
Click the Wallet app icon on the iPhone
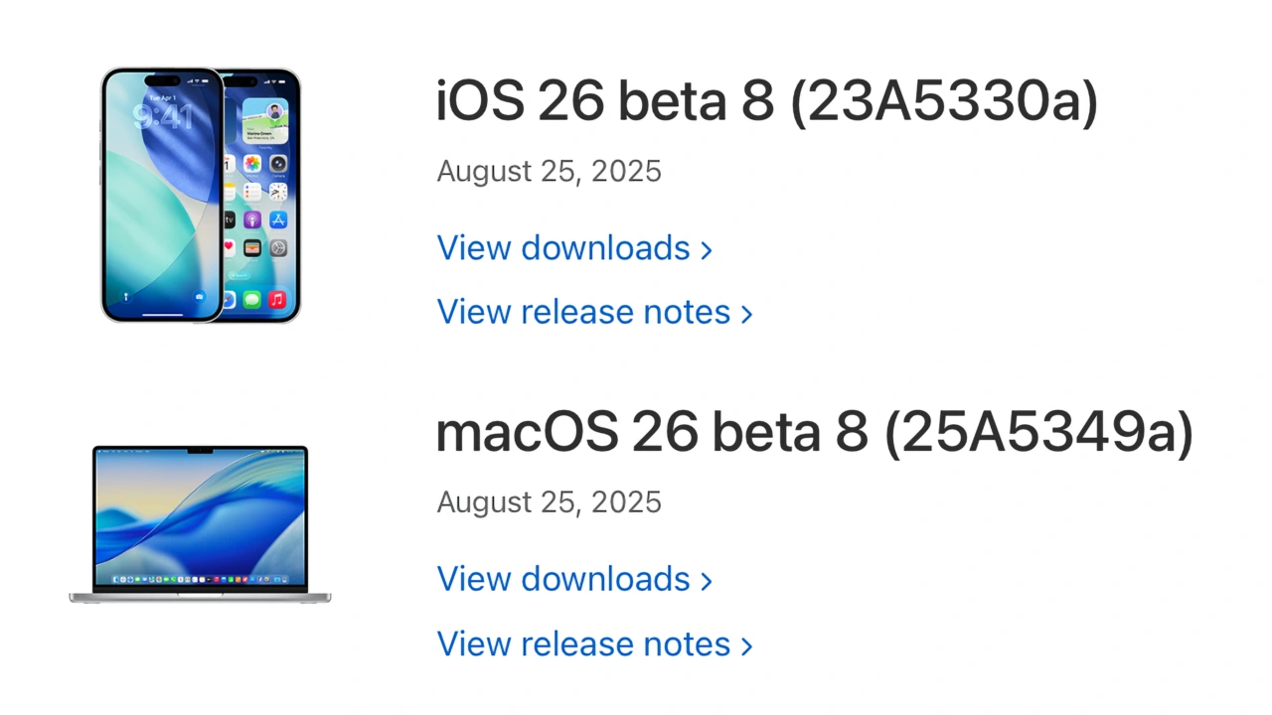[252, 247]
